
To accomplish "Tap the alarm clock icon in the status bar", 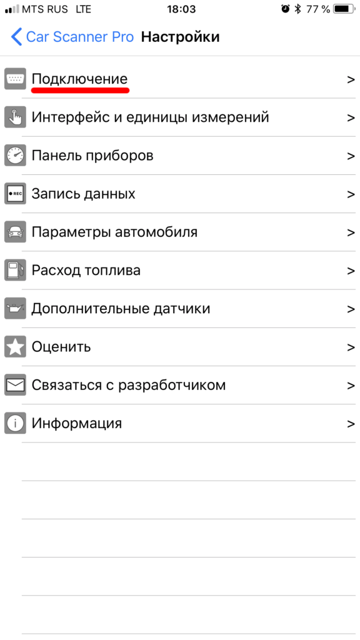I will 285,9.
